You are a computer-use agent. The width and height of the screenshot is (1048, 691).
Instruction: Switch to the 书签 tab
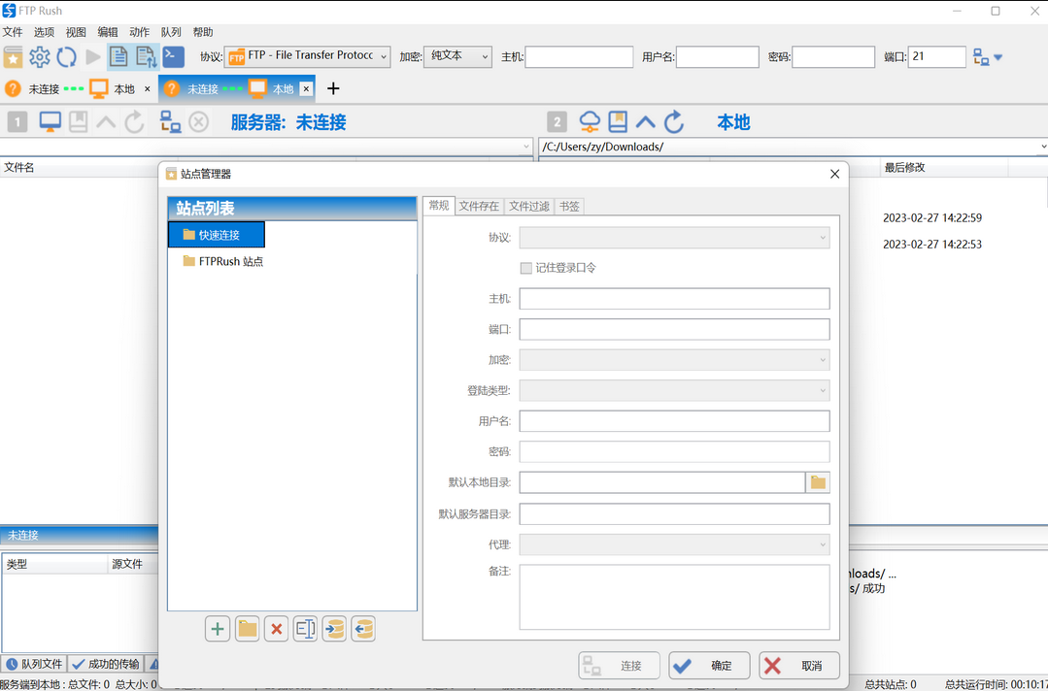(x=569, y=206)
